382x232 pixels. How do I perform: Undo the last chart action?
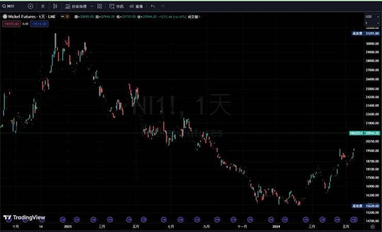pos(153,6)
